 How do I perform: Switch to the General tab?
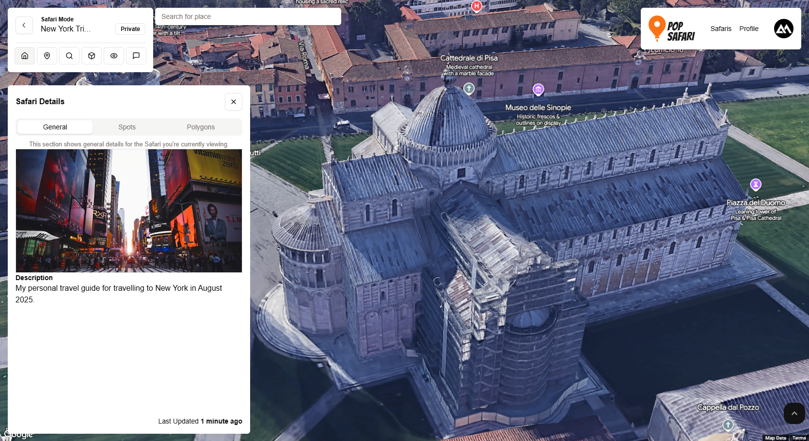tap(55, 127)
